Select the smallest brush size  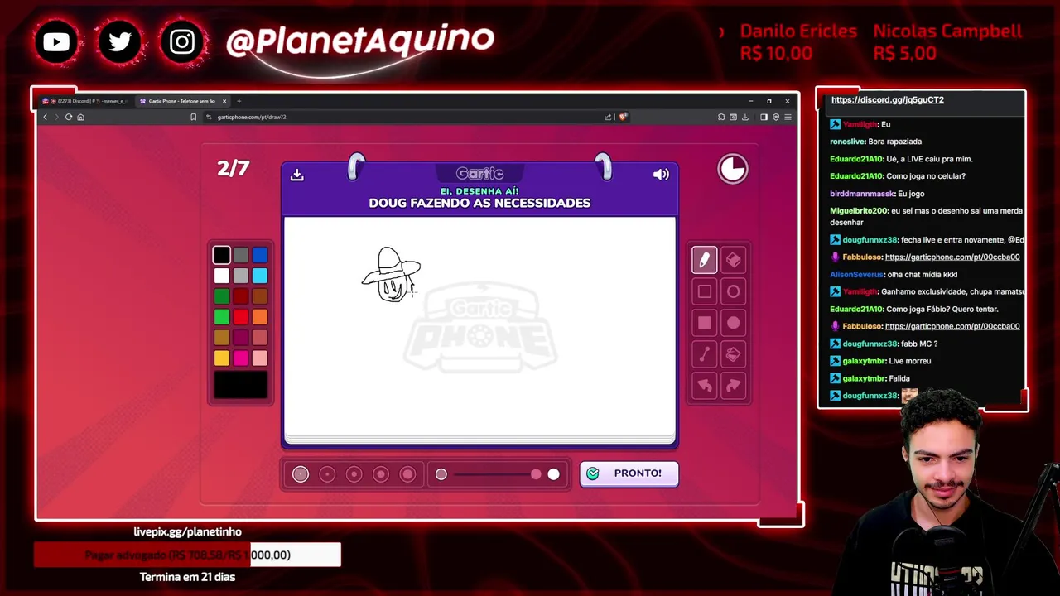pos(301,474)
